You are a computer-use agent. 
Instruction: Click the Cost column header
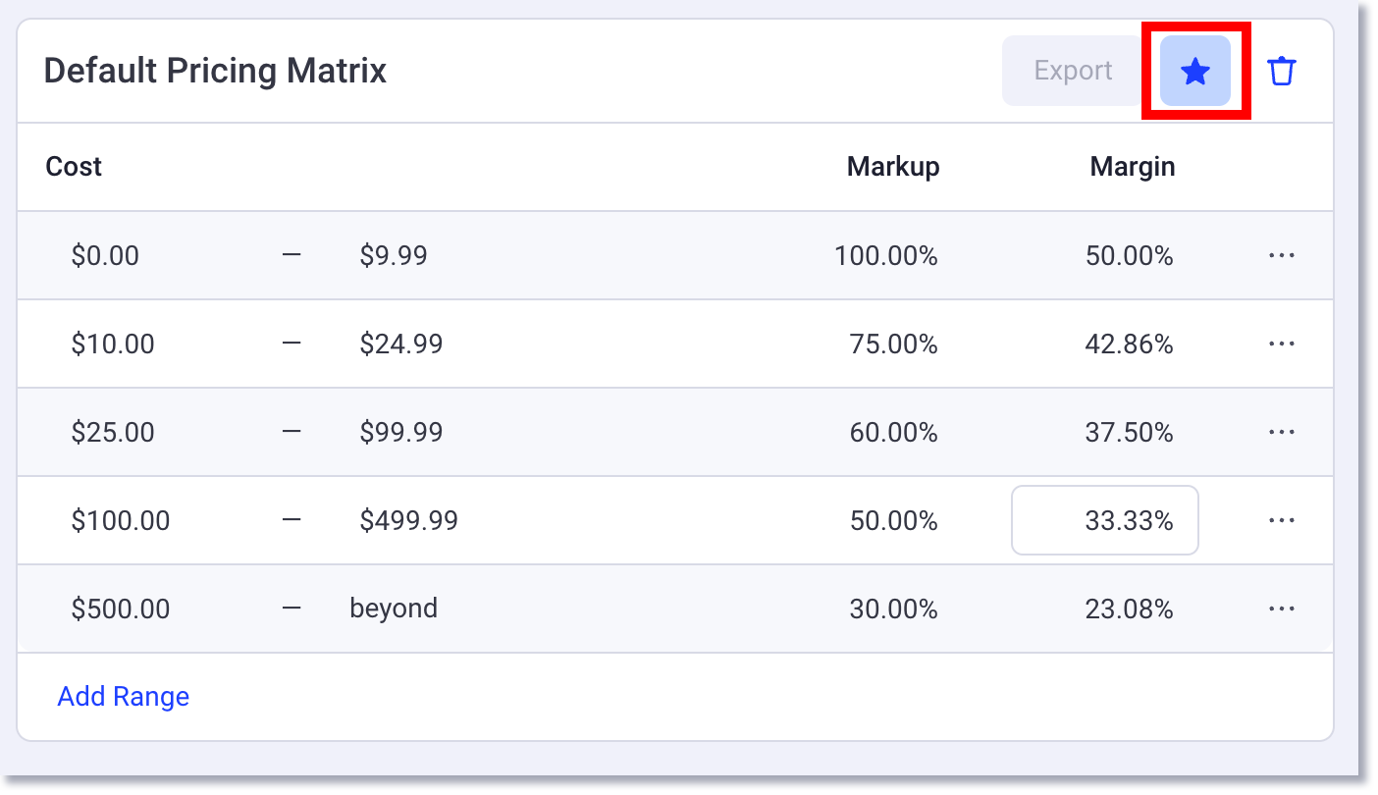(73, 166)
